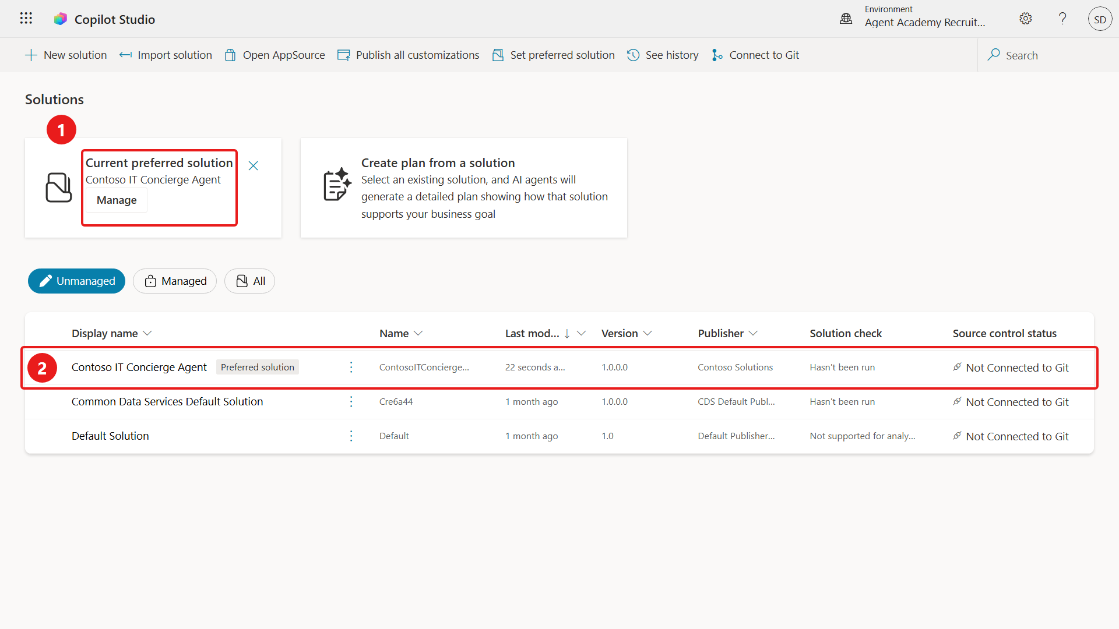The height and width of the screenshot is (629, 1119).
Task: Click the Cre6a44 name cell
Action: point(396,402)
